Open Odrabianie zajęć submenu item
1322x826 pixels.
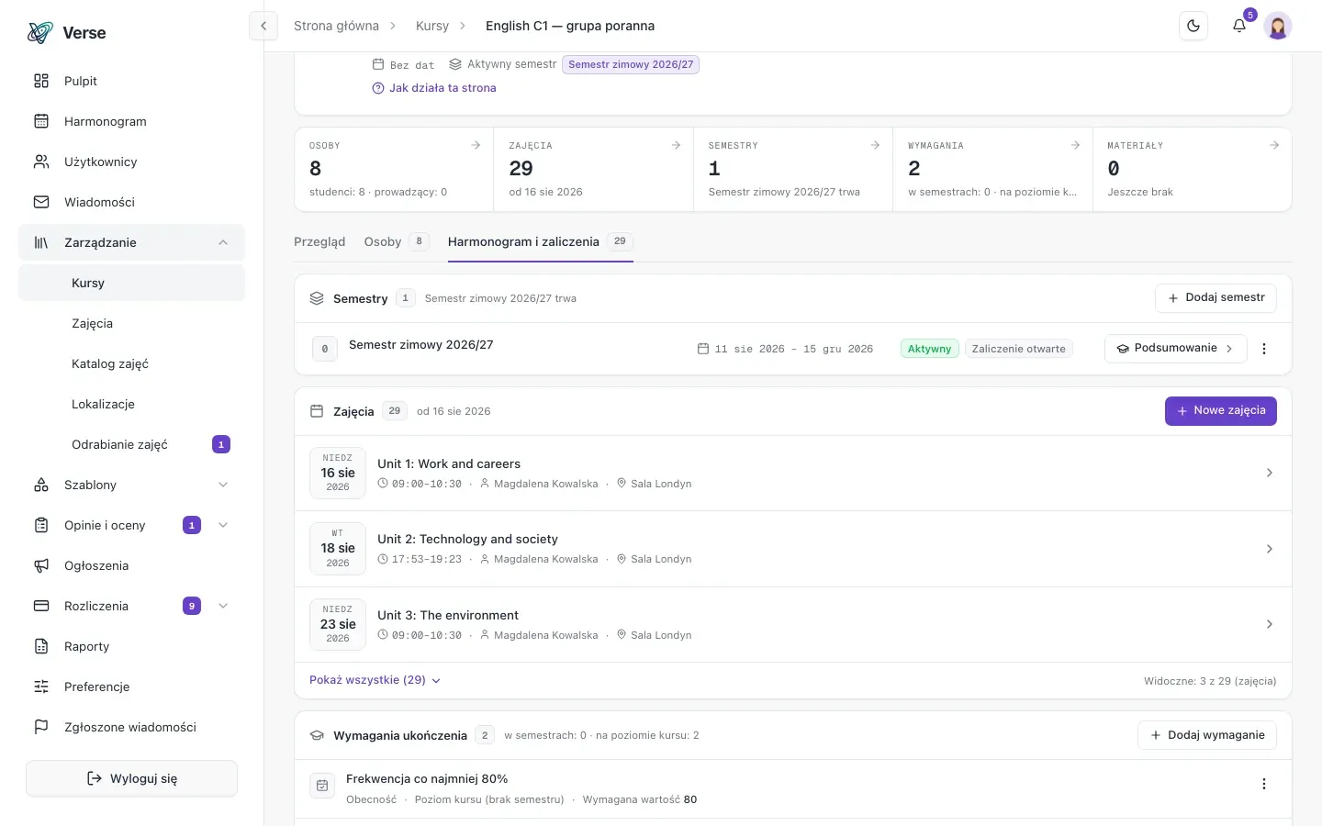[131, 444]
